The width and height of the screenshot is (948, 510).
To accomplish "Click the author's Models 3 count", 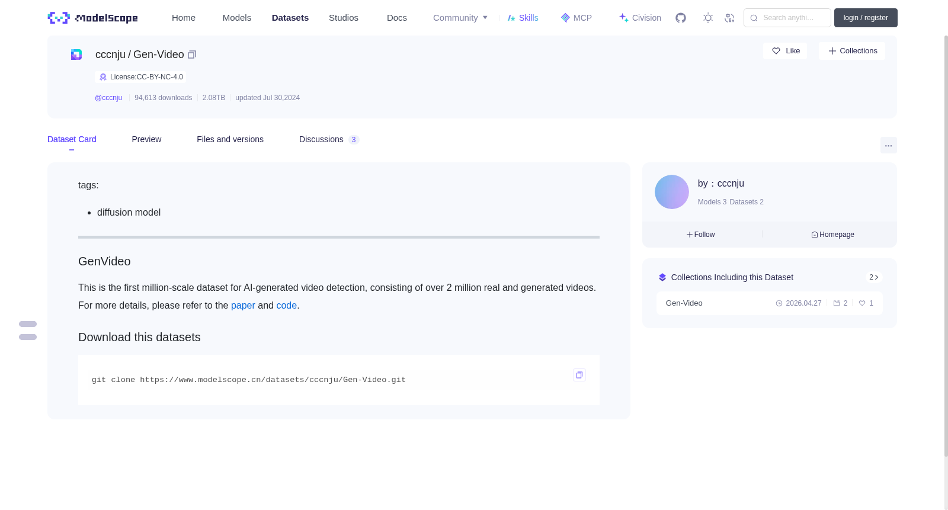I will point(712,202).
